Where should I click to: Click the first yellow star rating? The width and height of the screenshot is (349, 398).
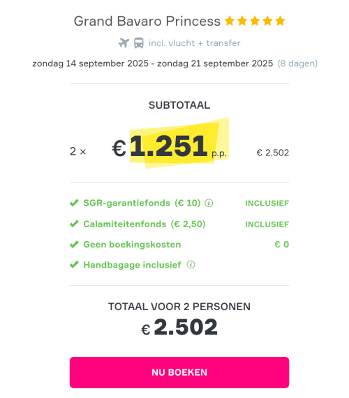point(230,21)
